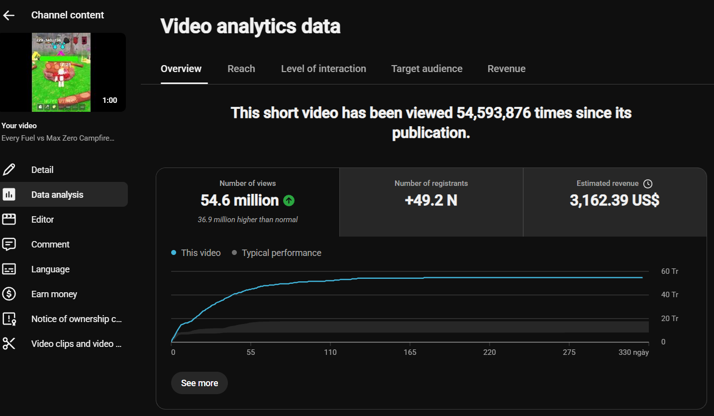
Task: Click the 330 ngày axis label
Action: (x=634, y=352)
